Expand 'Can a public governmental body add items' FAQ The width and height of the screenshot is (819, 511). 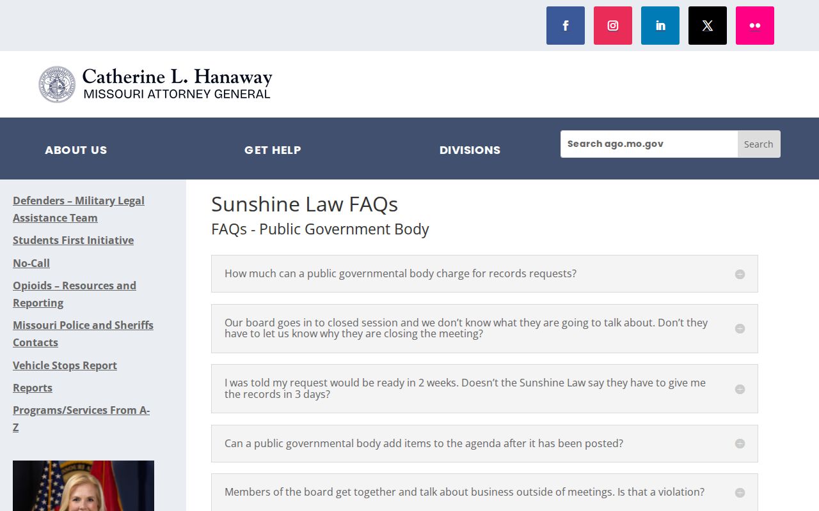[484, 443]
